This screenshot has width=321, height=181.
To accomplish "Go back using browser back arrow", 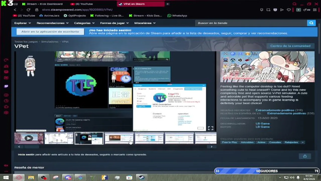I will 15,10.
